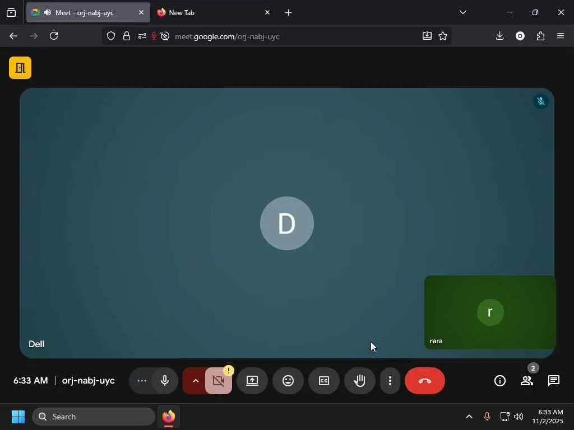Image resolution: width=574 pixels, height=430 pixels.
Task: Click the yellow camera warning badge
Action: point(229,371)
